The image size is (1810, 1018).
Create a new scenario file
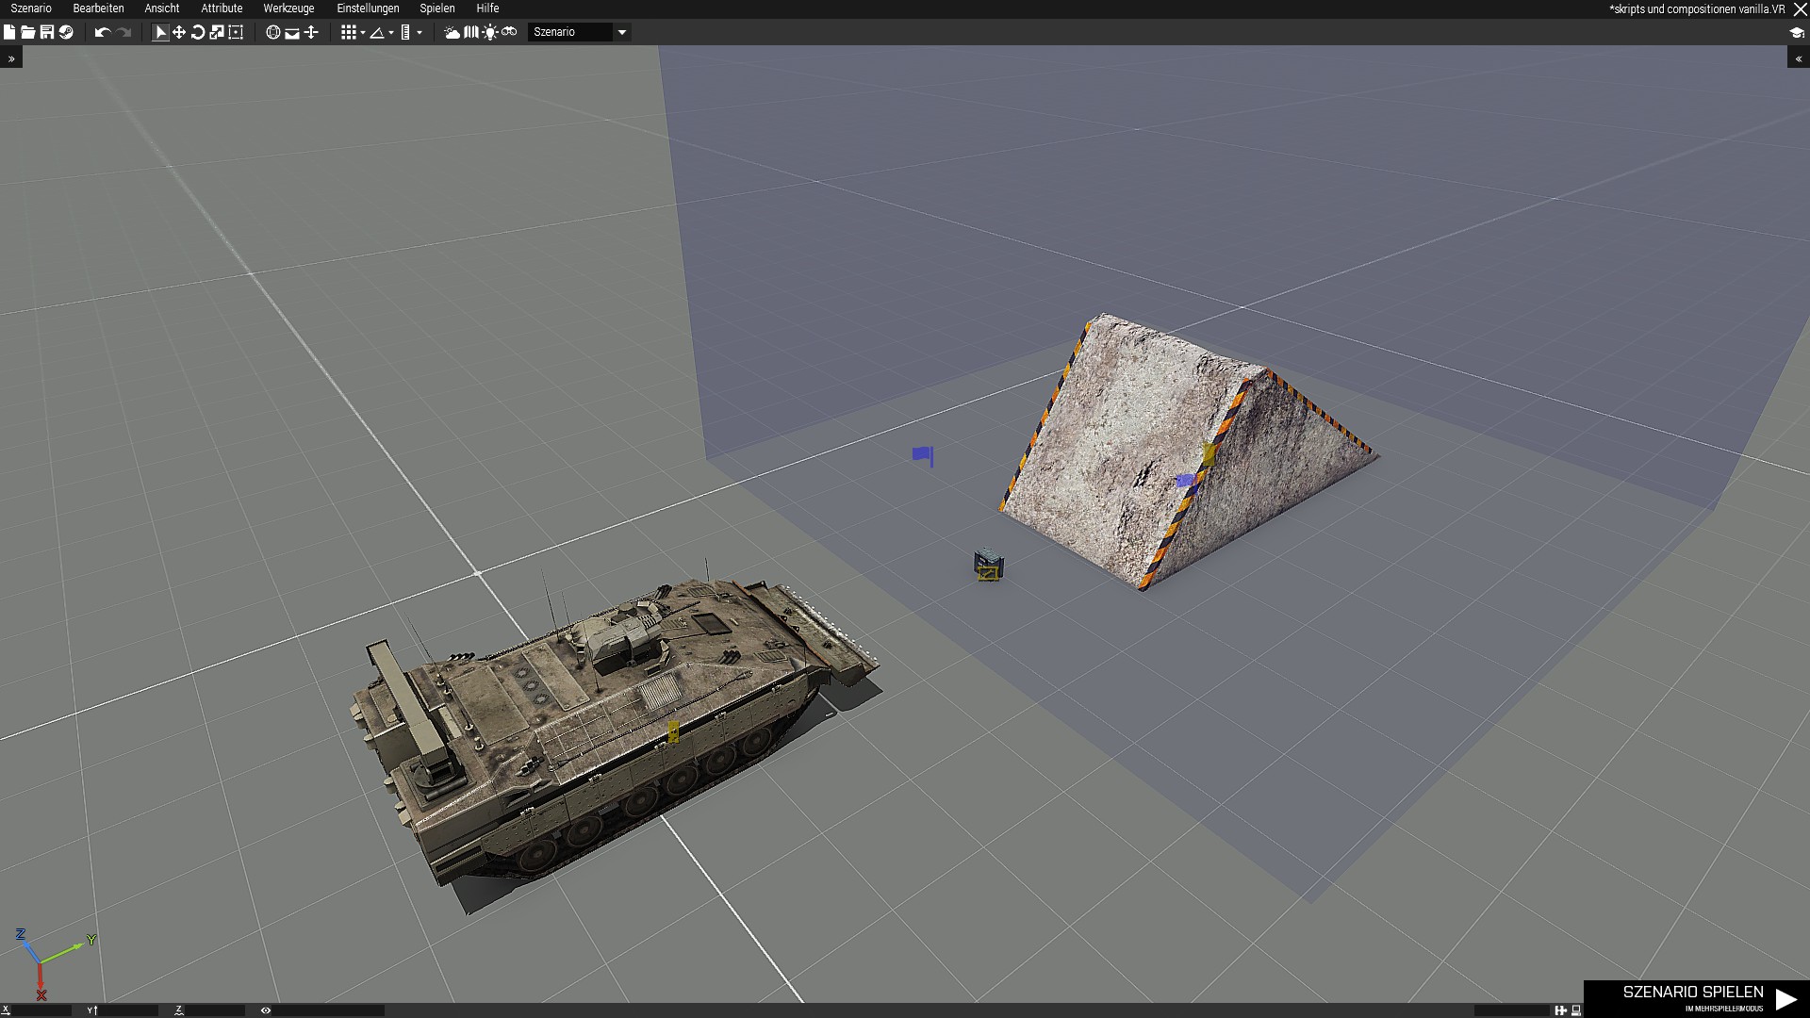click(9, 32)
